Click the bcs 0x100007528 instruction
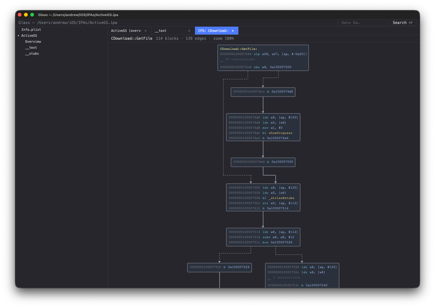The width and height of the screenshot is (435, 308). pos(277,242)
